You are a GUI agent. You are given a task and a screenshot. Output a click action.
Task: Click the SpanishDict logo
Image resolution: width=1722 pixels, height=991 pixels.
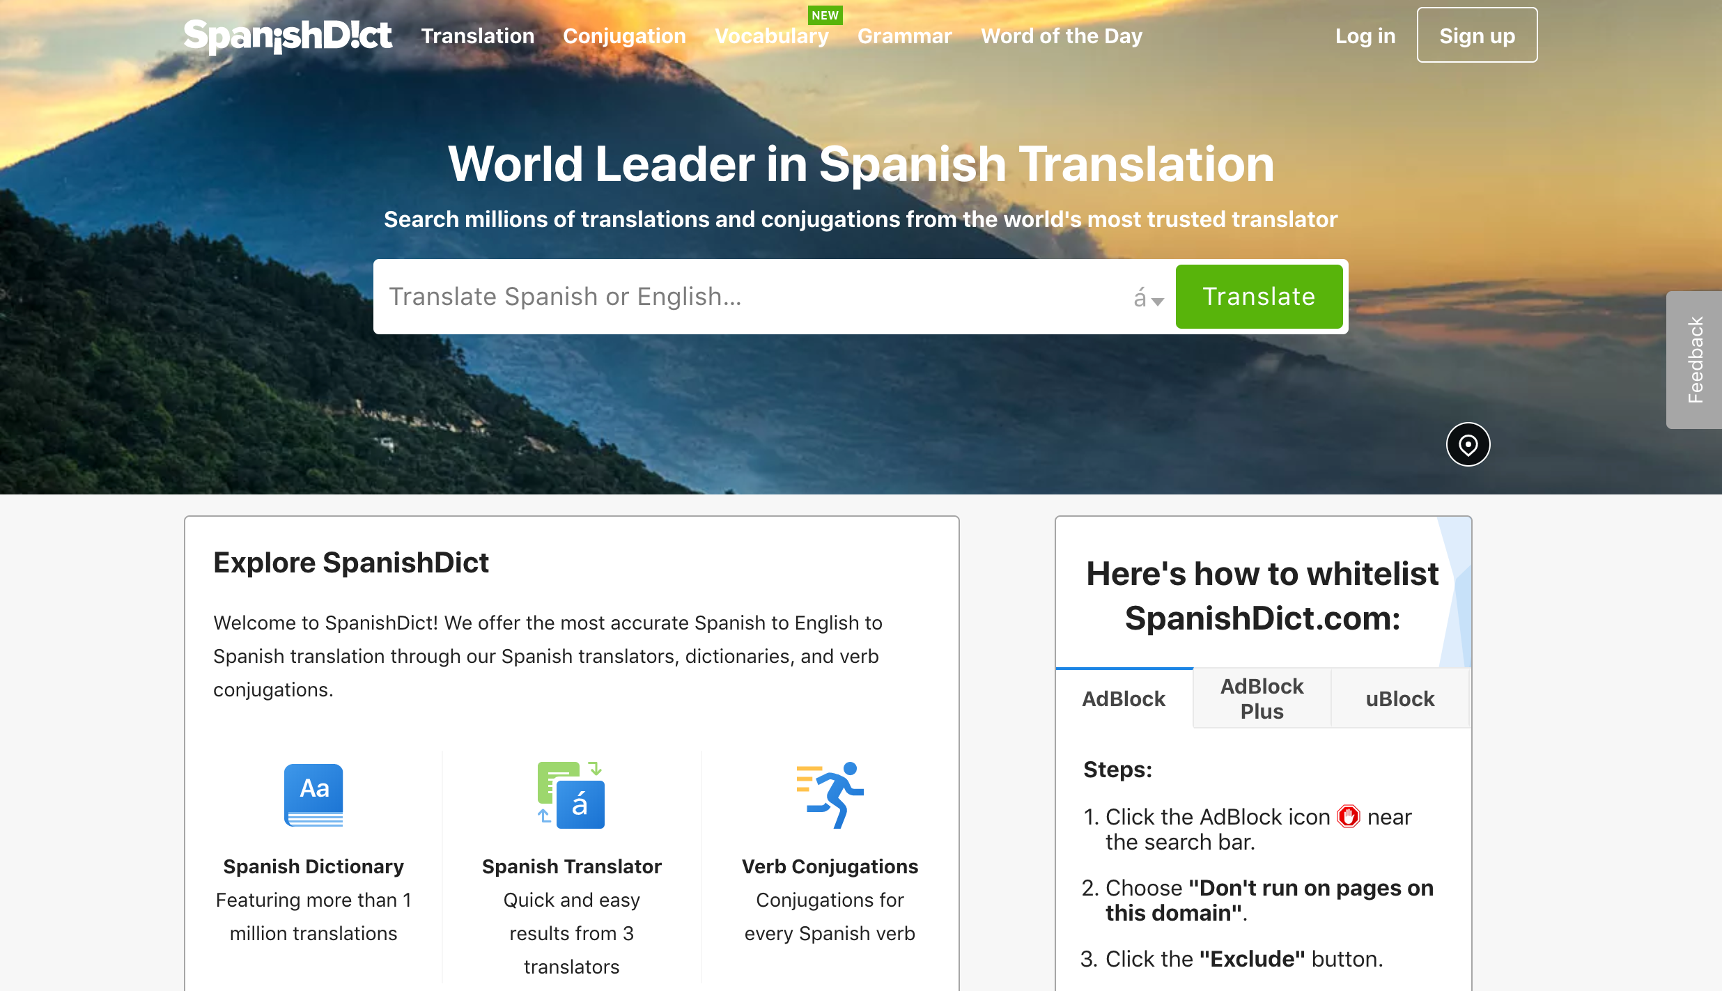pos(288,36)
